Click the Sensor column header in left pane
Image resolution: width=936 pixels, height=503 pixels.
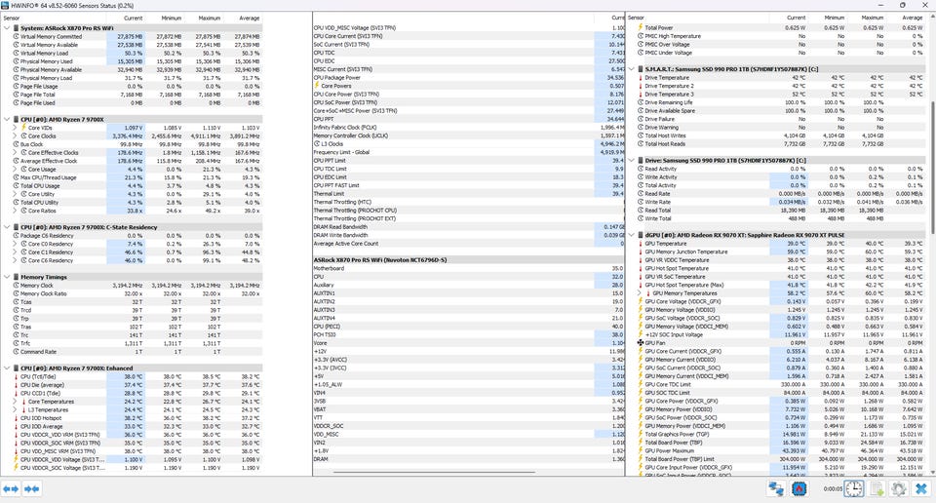(54, 18)
